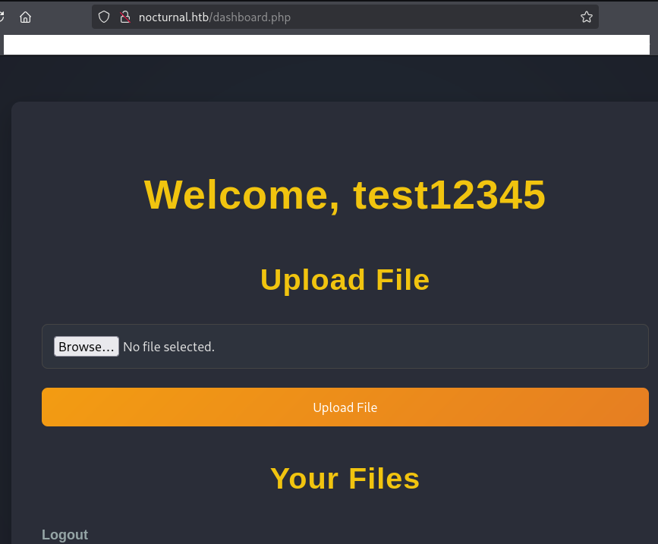
Task: Click the yellow "Upload File" section heading
Action: click(x=345, y=280)
